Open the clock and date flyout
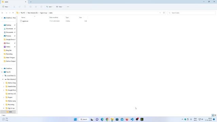 208,119
